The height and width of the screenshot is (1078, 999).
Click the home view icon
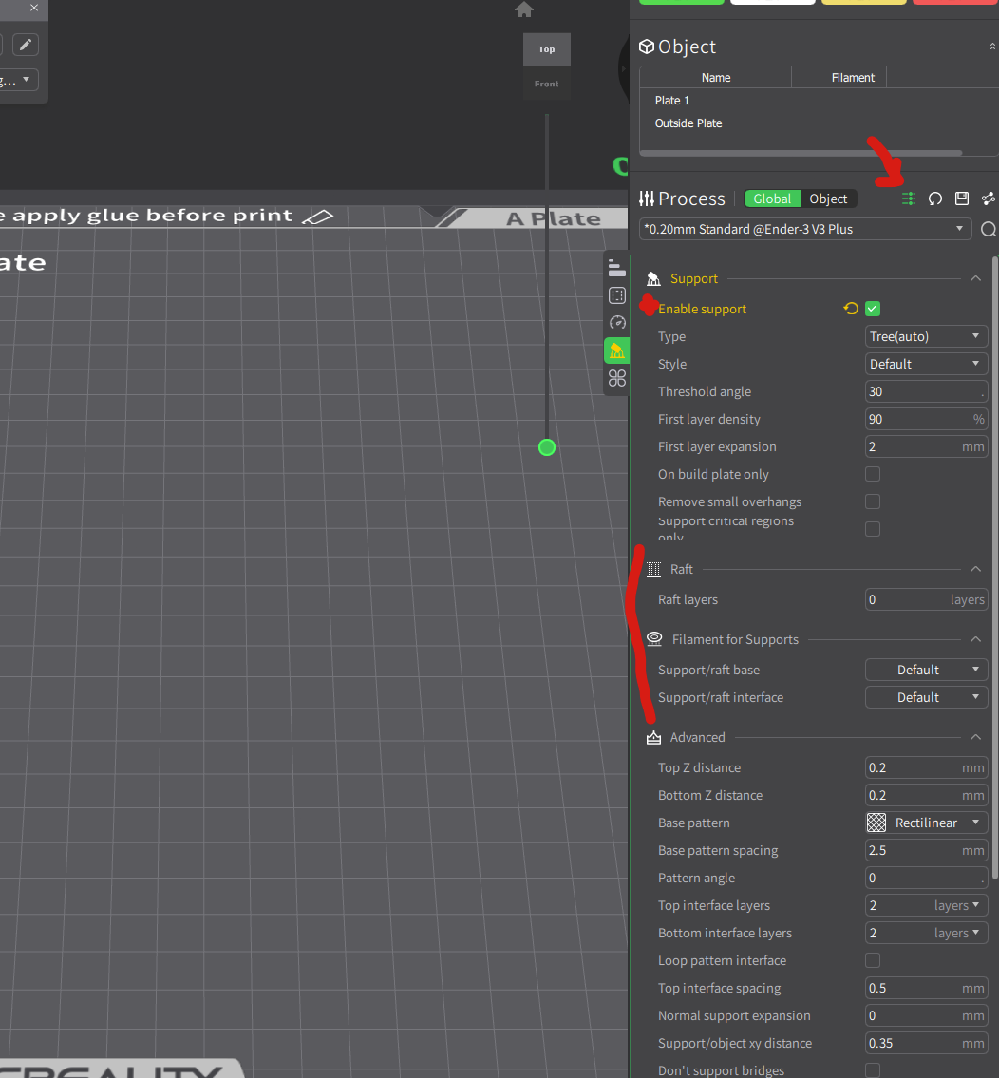(x=524, y=9)
